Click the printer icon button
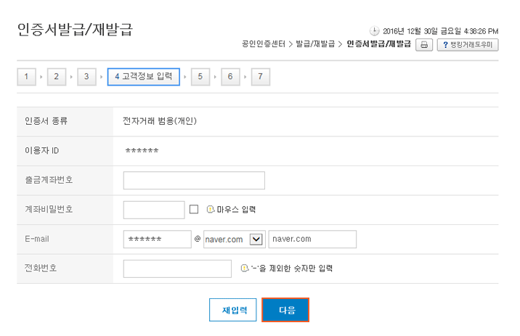The height and width of the screenshot is (336, 520). point(424,45)
